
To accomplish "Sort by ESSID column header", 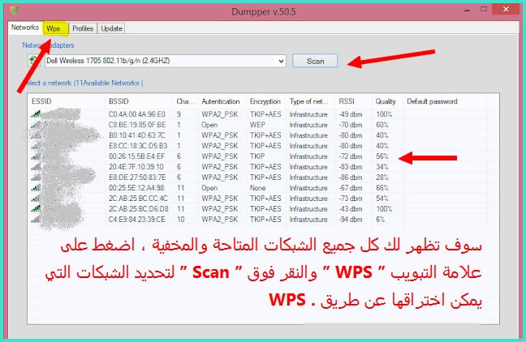I will pos(67,101).
